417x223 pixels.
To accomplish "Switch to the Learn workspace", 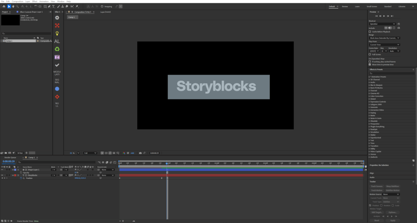I will pyautogui.click(x=357, y=7).
